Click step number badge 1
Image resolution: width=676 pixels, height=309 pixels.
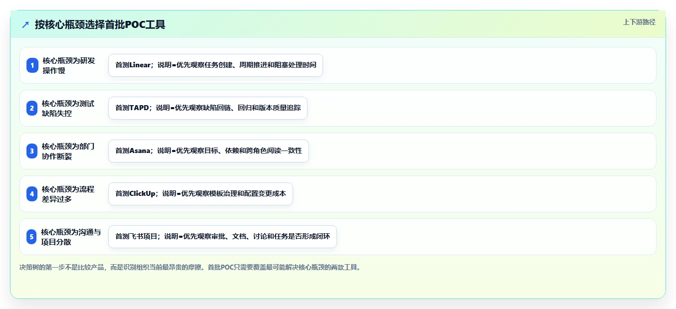pos(32,65)
